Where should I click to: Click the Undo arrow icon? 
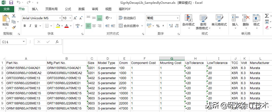tap(19, 3)
